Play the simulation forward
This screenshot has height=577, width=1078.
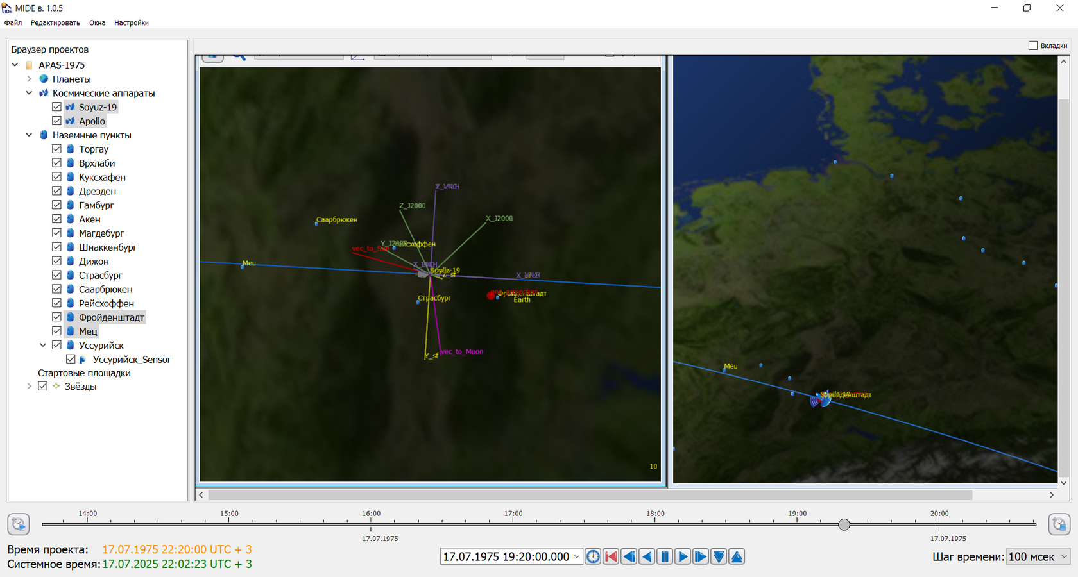(x=683, y=556)
